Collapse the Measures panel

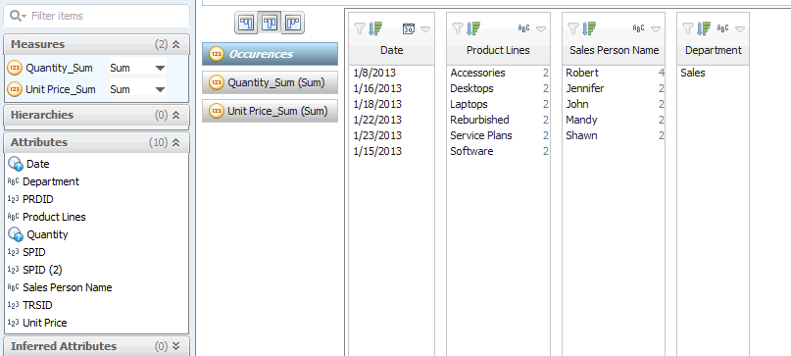pyautogui.click(x=175, y=44)
